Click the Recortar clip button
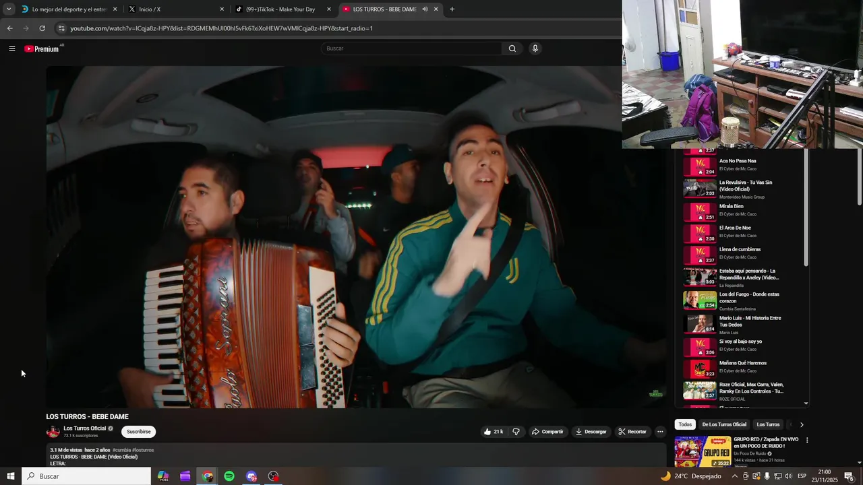The width and height of the screenshot is (863, 485). [x=632, y=432]
